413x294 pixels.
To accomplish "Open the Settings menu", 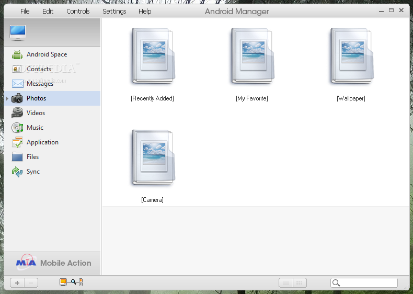I will click(114, 12).
